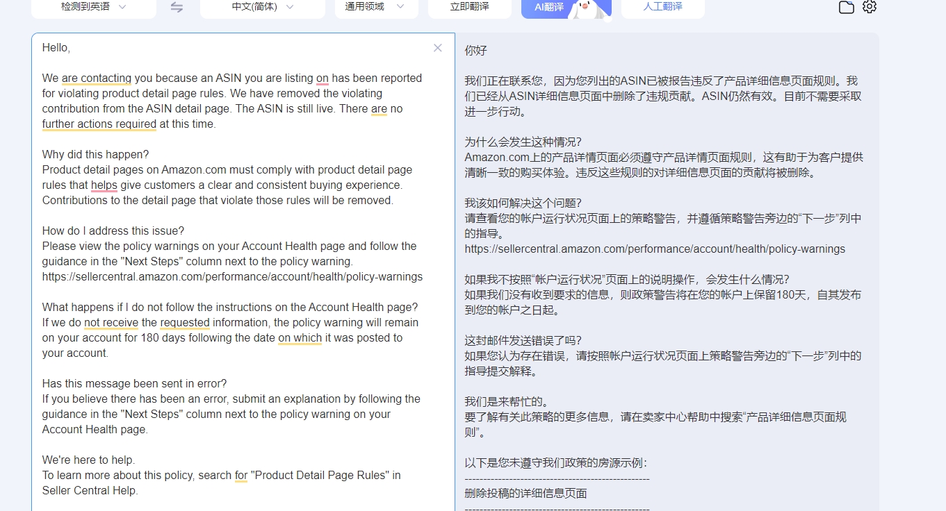Select the 人工翻译 option
The height and width of the screenshot is (511, 946).
[x=662, y=7]
